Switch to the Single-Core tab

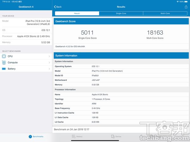coord(121,13)
